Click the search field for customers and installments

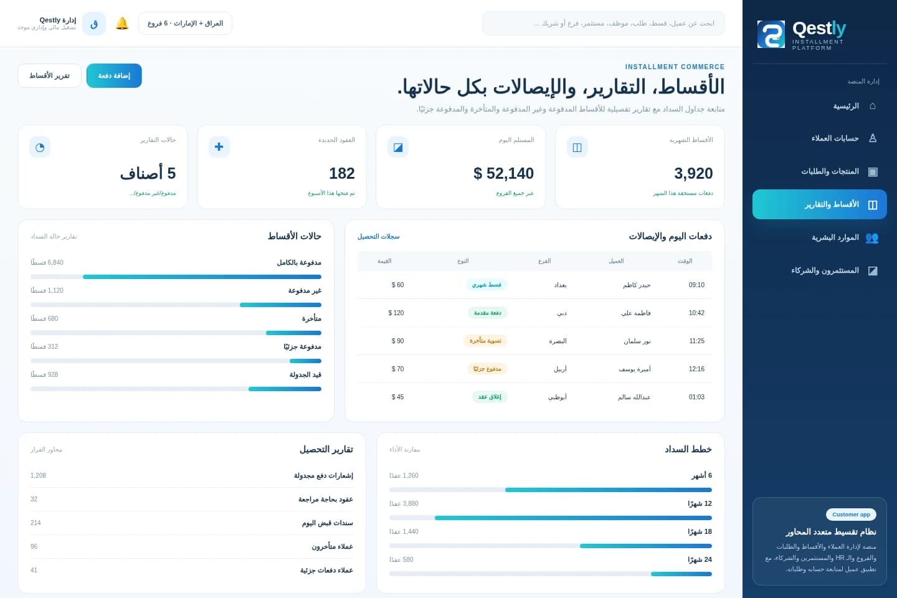[604, 24]
